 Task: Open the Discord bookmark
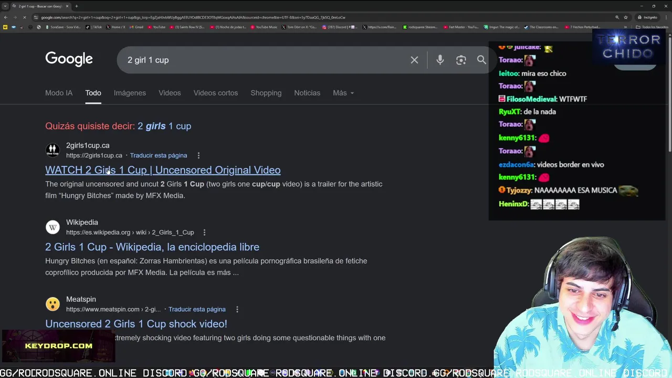click(x=340, y=27)
